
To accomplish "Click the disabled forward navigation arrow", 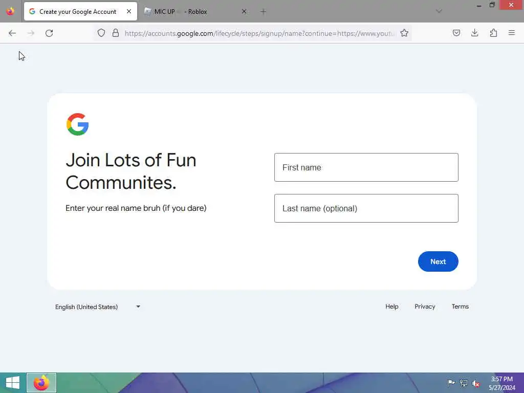I will (x=31, y=33).
